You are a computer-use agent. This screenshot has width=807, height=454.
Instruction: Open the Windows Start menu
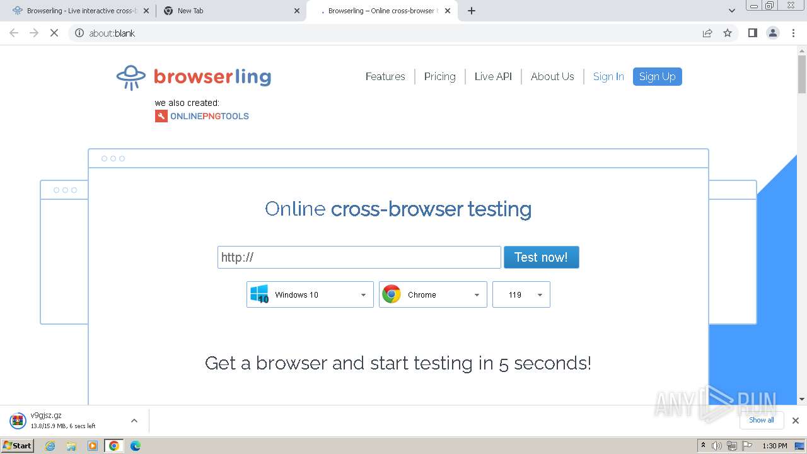(18, 446)
